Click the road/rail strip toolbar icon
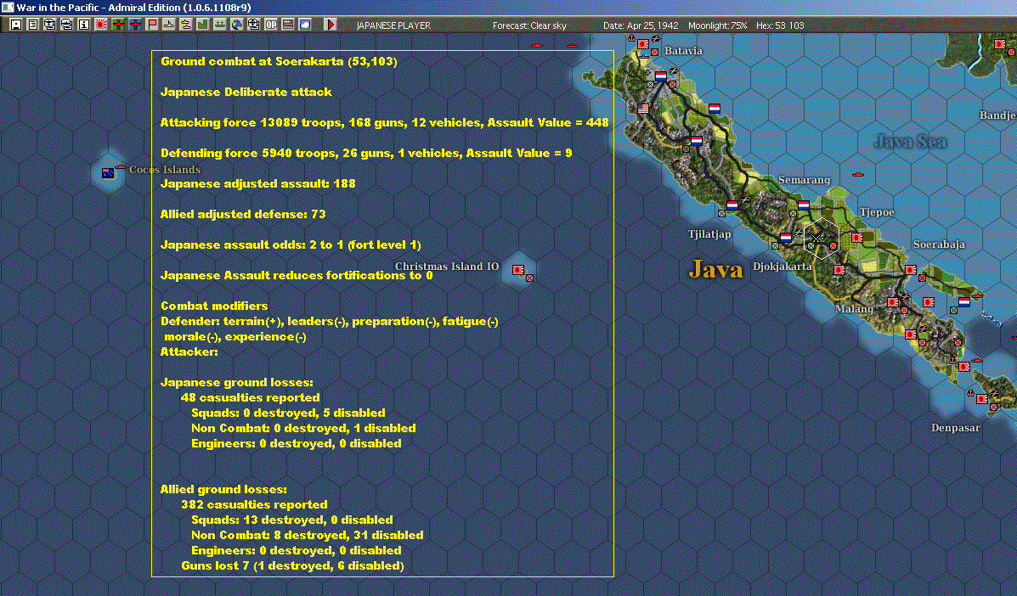Viewport: 1017px width, 596px height. click(x=287, y=25)
